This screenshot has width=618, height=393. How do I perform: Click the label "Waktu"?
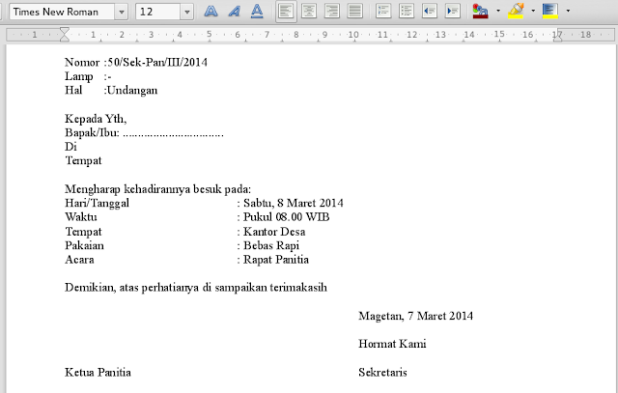click(x=81, y=217)
